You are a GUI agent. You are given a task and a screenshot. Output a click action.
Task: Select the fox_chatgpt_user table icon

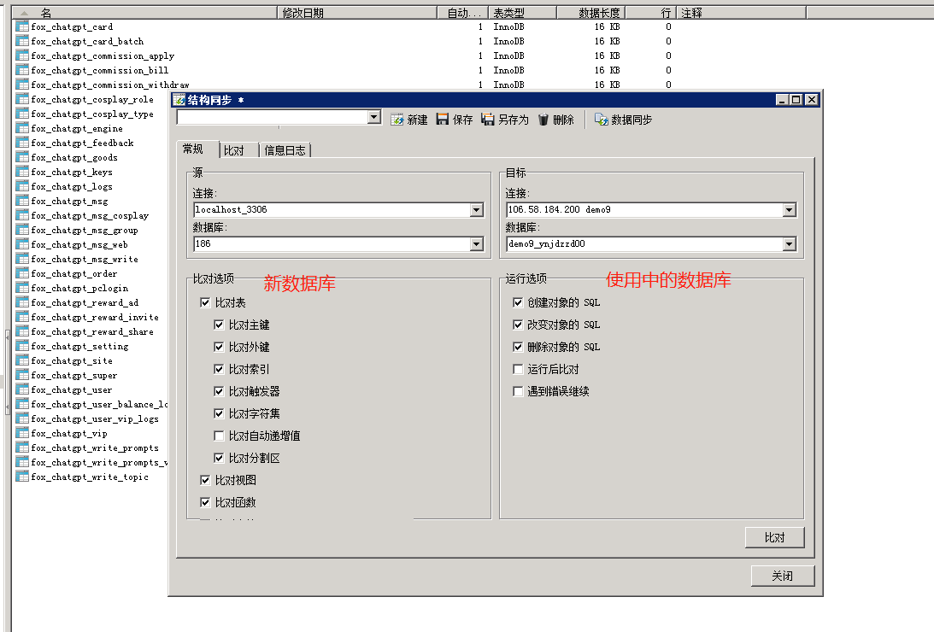pyautogui.click(x=22, y=390)
